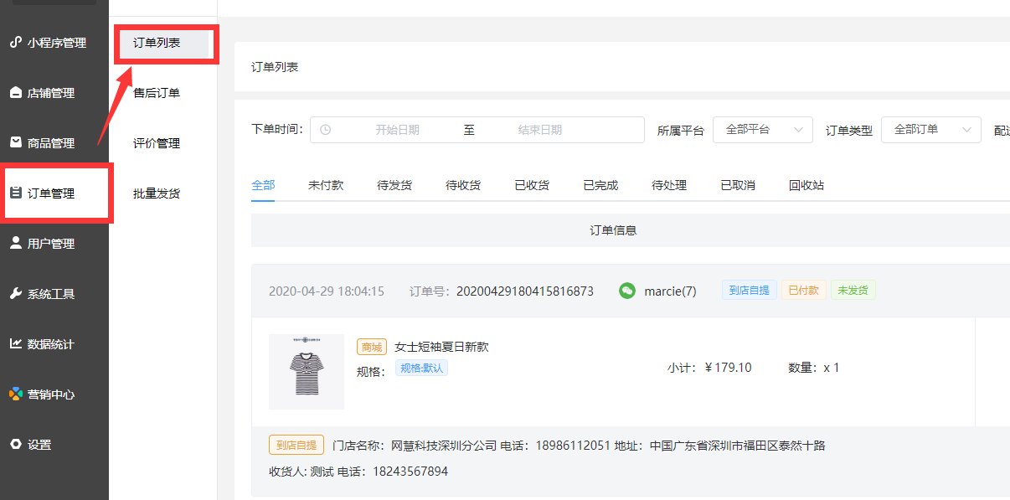Switch to the 已取消 tab
This screenshot has width=1010, height=500.
(x=738, y=185)
